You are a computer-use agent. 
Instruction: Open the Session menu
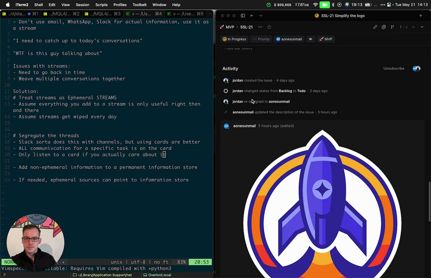click(x=82, y=5)
